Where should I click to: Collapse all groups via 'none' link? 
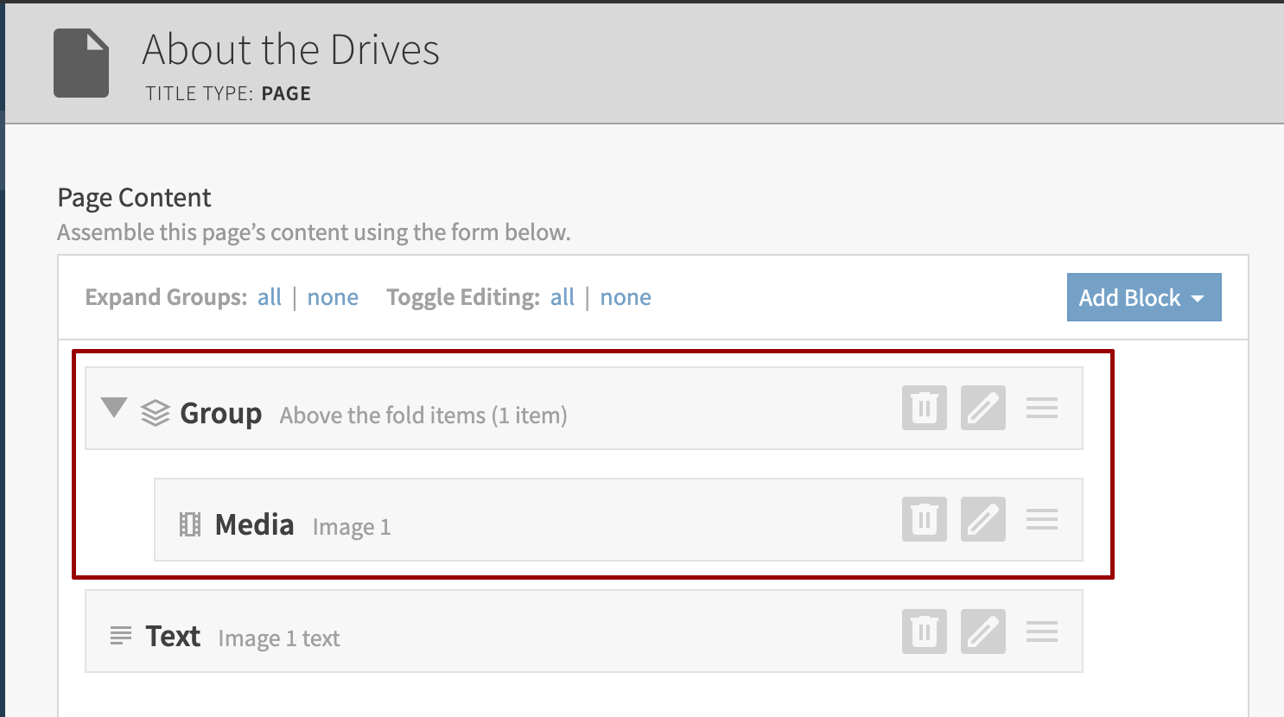(333, 297)
